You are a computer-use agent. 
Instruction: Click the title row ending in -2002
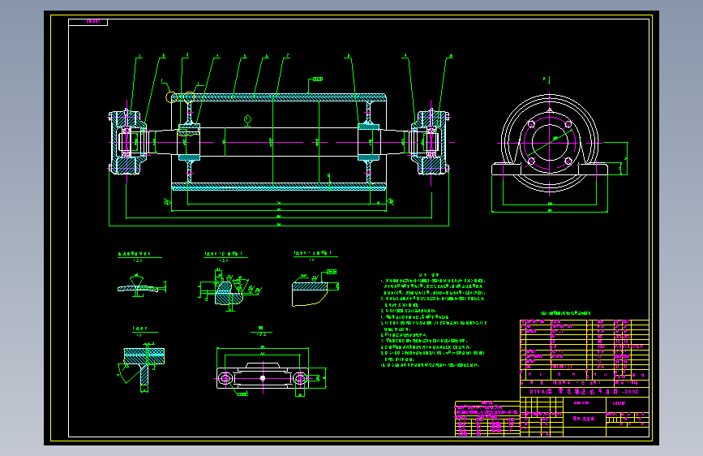tap(585, 391)
